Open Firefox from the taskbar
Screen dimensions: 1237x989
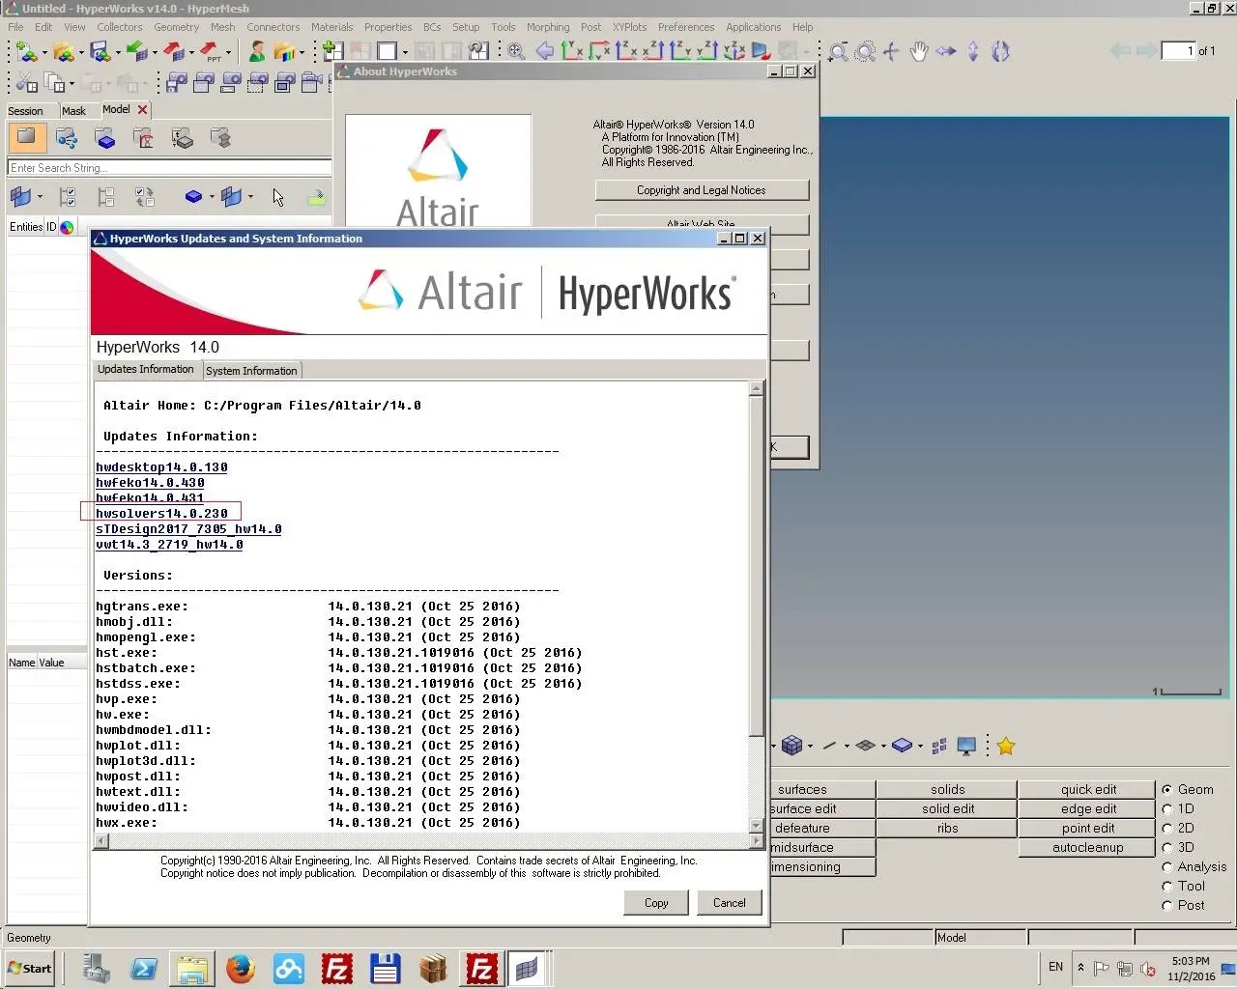(240, 968)
